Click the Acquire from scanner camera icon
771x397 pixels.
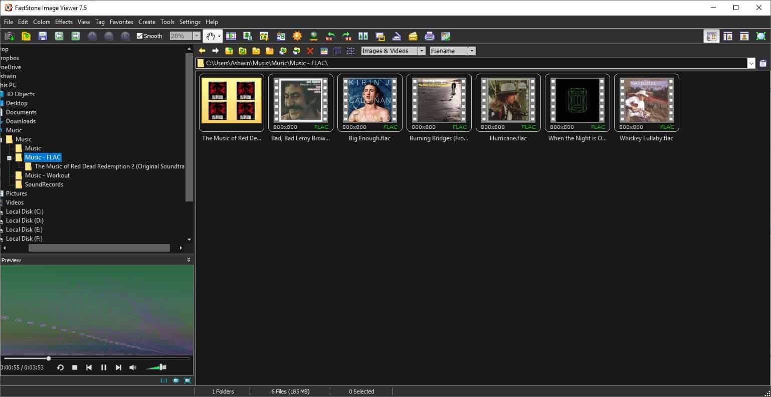(x=10, y=36)
